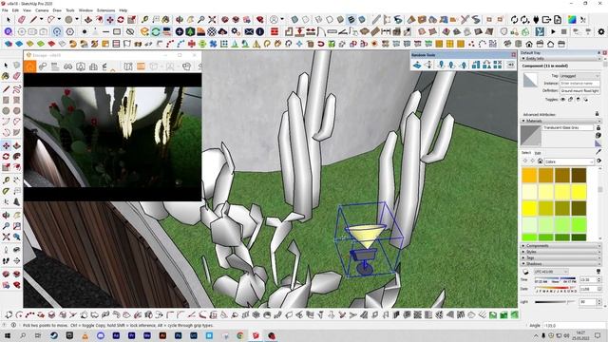Open the Edit menu

point(15,10)
